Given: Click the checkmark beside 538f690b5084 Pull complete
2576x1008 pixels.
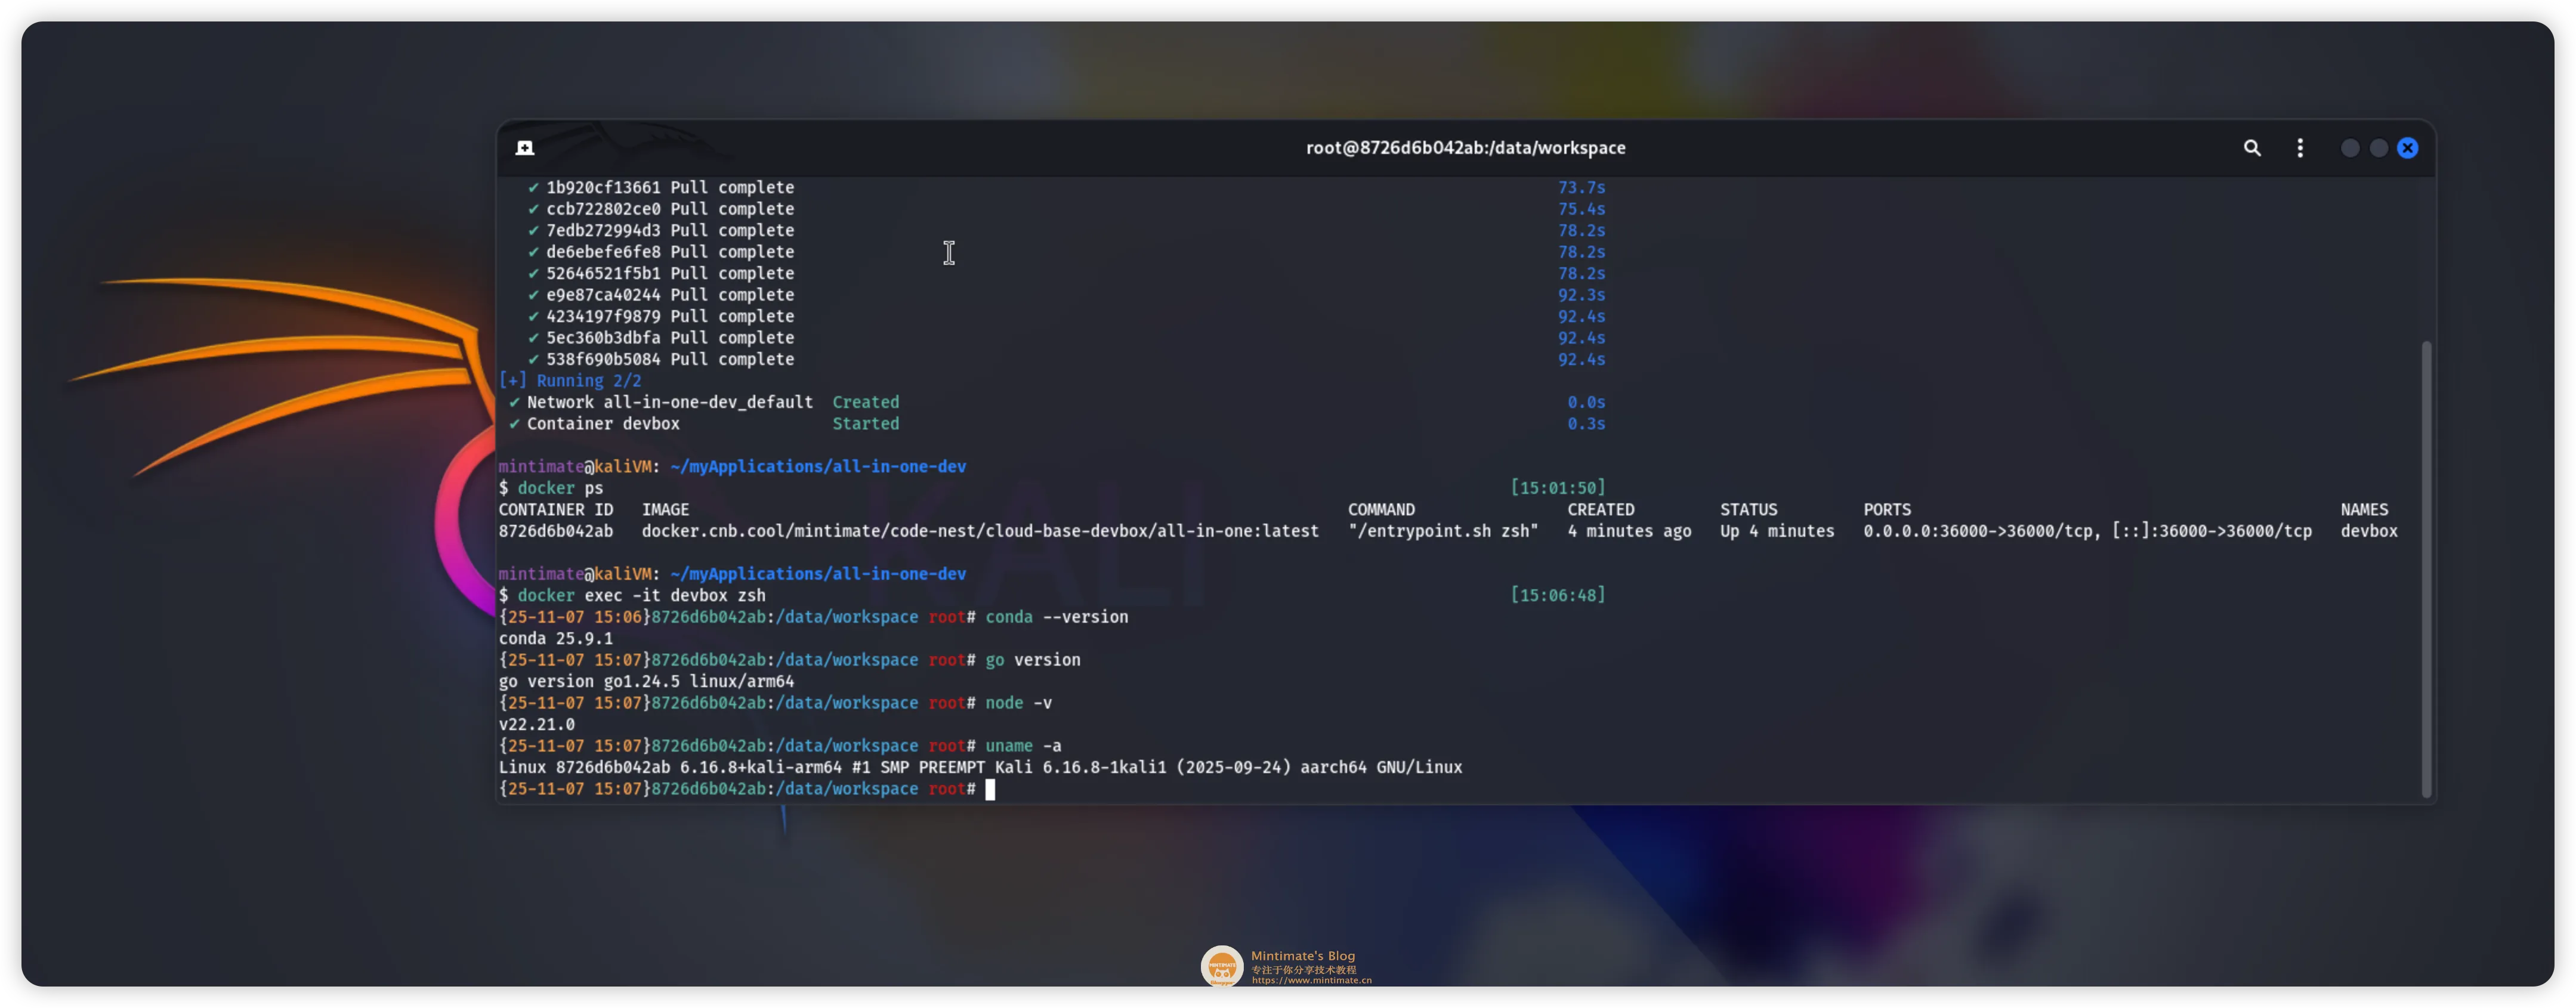Looking at the screenshot, I should (x=533, y=359).
